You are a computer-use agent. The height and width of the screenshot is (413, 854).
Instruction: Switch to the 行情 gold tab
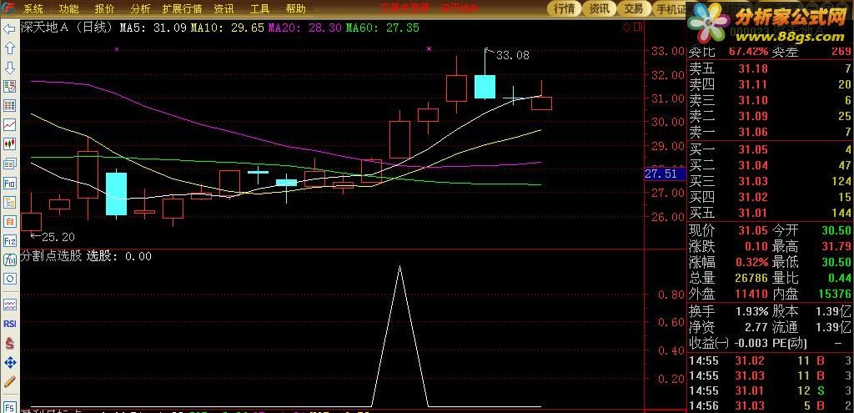click(565, 8)
